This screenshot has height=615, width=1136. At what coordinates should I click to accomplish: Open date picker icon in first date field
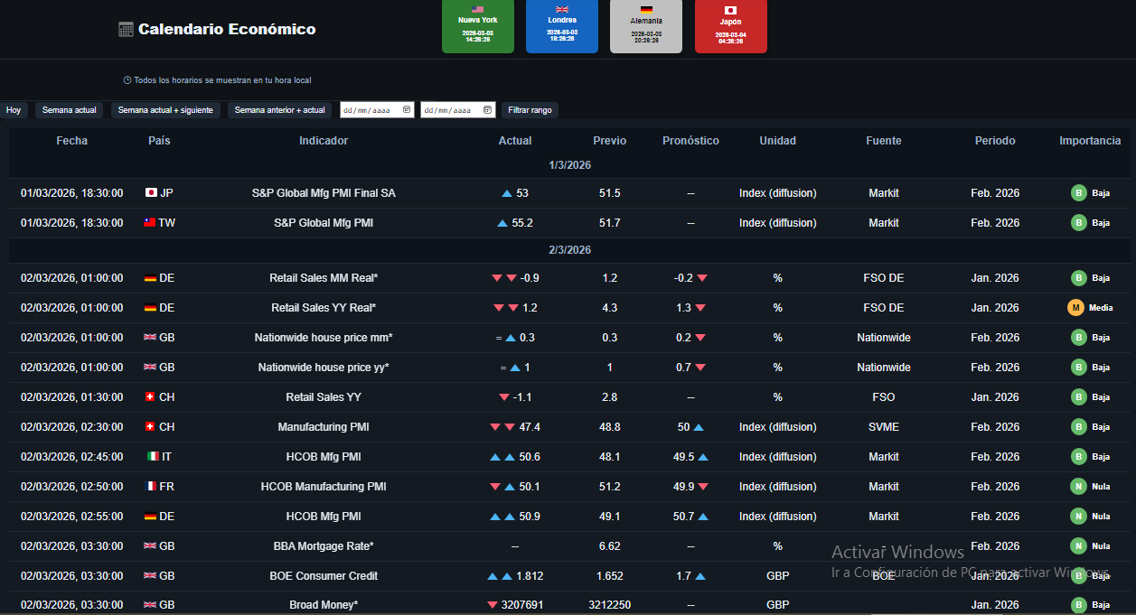coord(407,110)
